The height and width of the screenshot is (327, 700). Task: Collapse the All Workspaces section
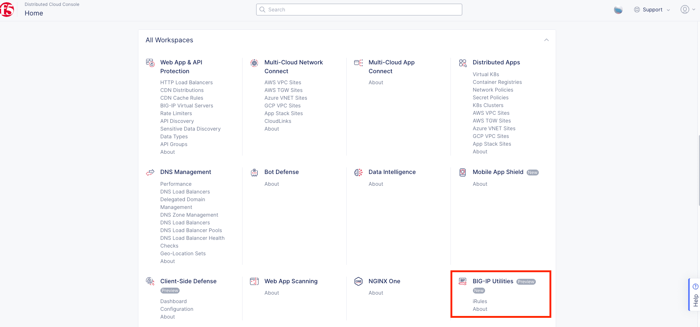pyautogui.click(x=546, y=40)
